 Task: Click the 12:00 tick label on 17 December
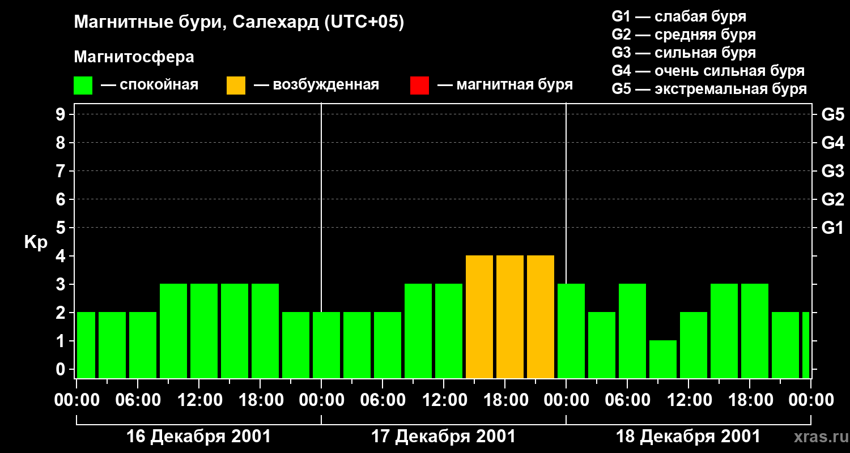tap(443, 400)
